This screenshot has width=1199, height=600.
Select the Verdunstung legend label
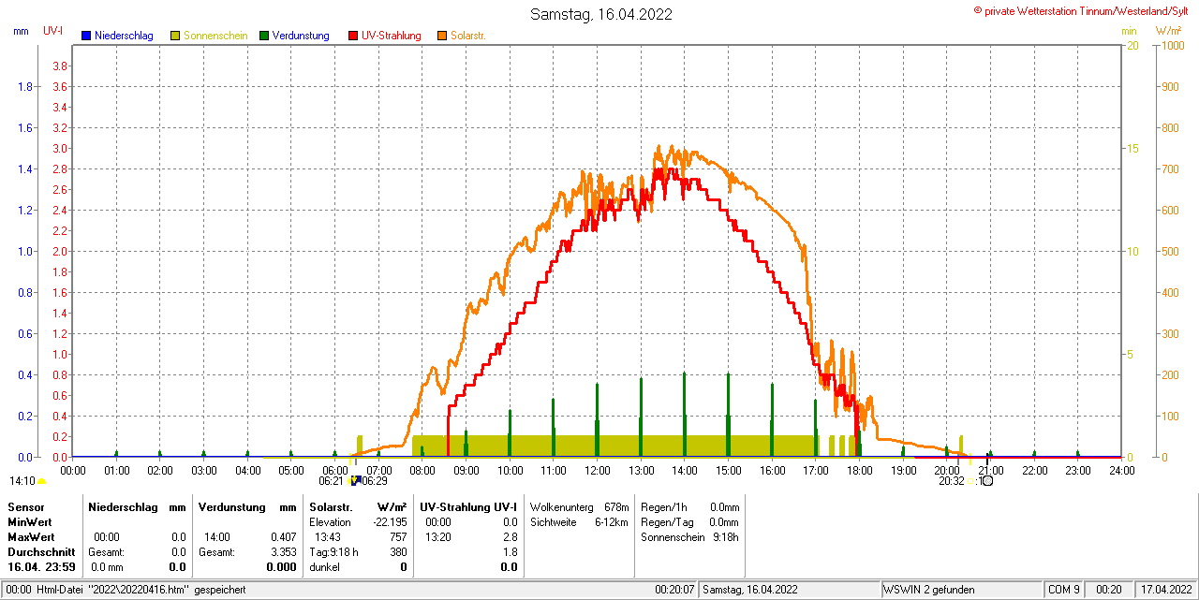click(301, 36)
